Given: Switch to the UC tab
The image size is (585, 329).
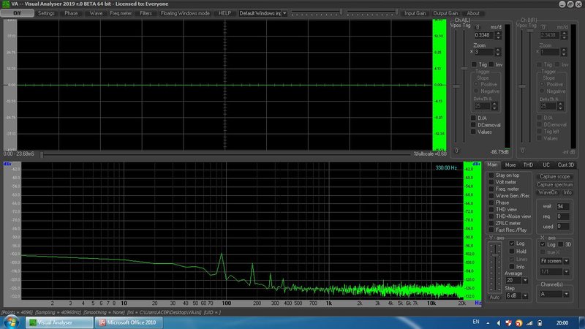Looking at the screenshot, I should point(546,165).
